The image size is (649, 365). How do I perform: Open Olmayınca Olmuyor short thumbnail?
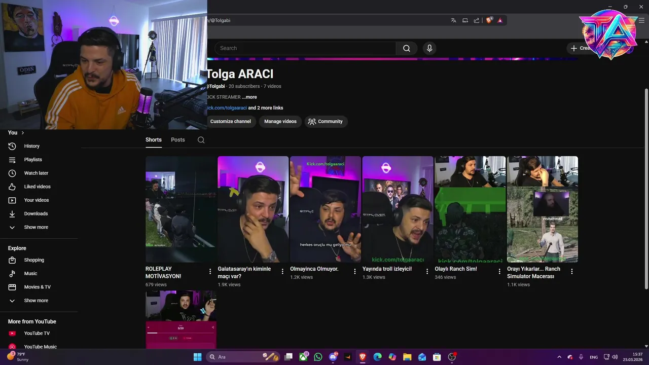(x=326, y=209)
